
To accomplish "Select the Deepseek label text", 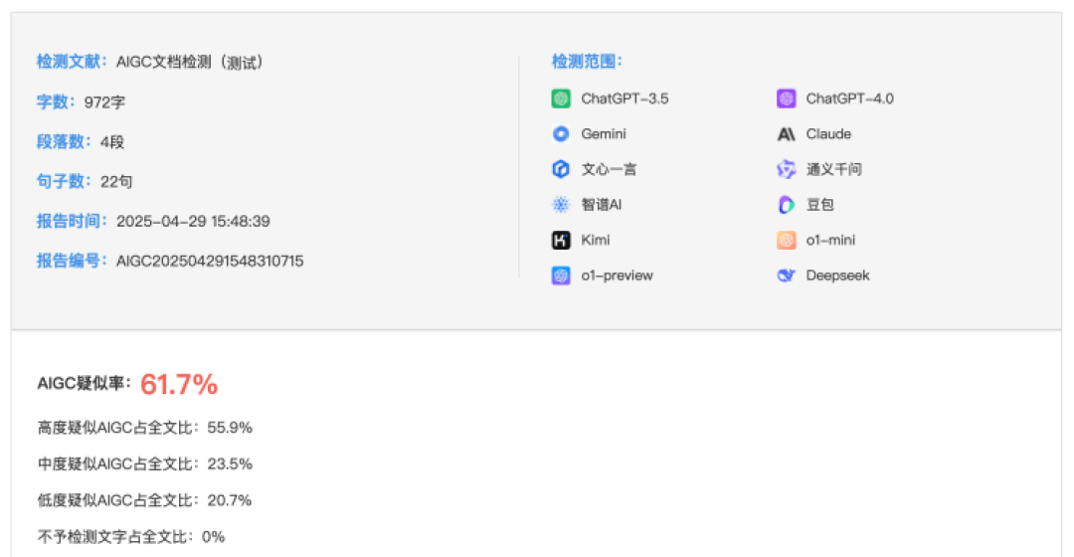I will 837,276.
